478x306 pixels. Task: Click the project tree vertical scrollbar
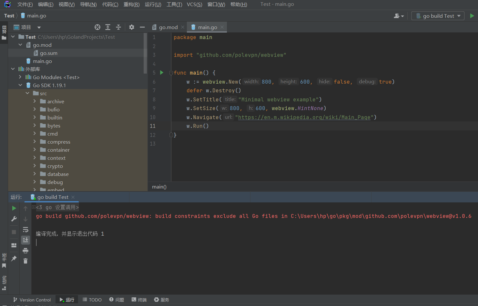point(145,53)
